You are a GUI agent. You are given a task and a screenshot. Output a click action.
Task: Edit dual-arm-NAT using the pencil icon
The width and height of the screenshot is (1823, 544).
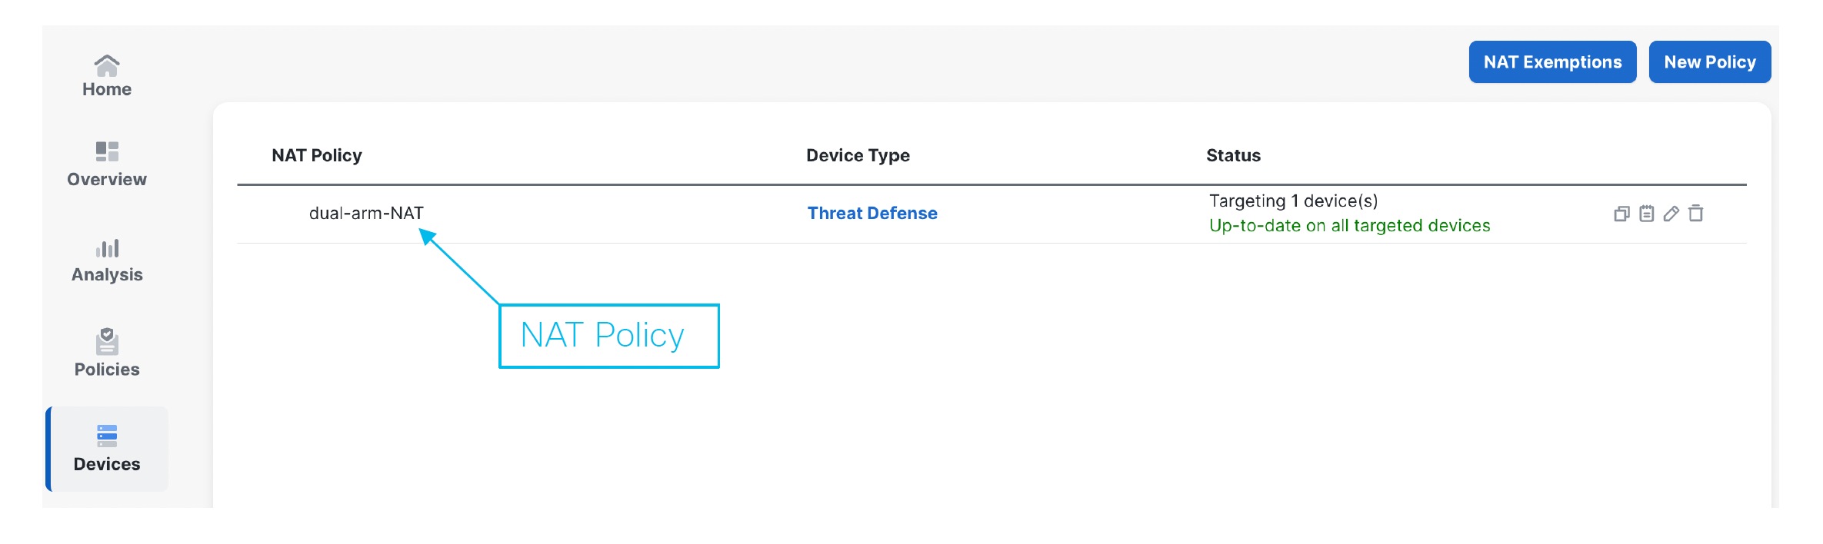tap(1671, 214)
